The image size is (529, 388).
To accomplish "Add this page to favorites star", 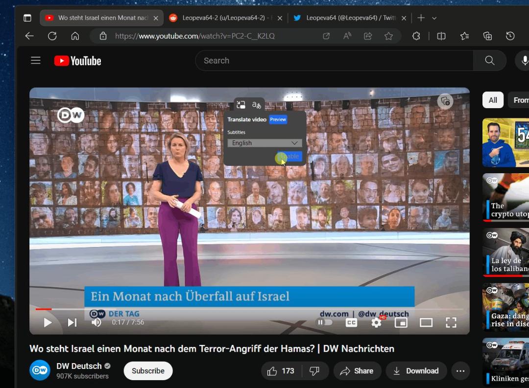I will click(388, 36).
